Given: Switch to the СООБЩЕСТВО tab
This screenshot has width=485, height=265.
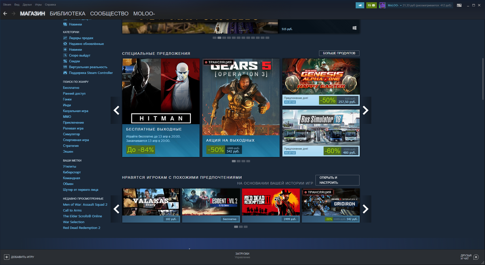Looking at the screenshot, I should pyautogui.click(x=109, y=14).
